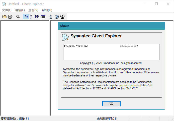
Task: Close the Ghost Explorer window
Action: (x=168, y=4)
